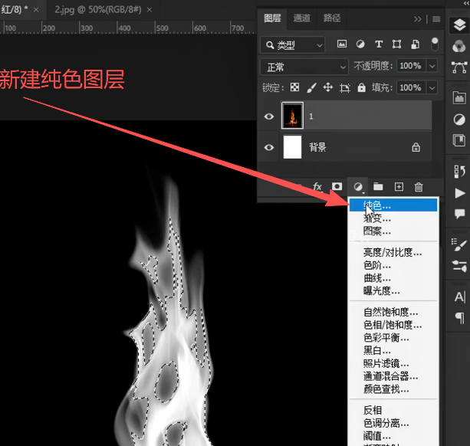Screen dimensions: 470x446
Task: Lock transparent pixels checkerboard icon
Action: point(294,87)
